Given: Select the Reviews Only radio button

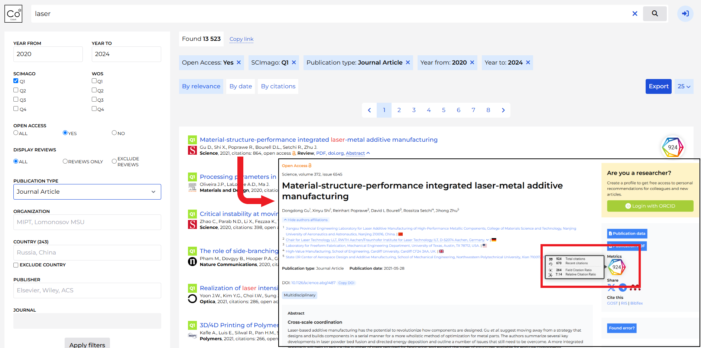Looking at the screenshot, I should [x=65, y=161].
